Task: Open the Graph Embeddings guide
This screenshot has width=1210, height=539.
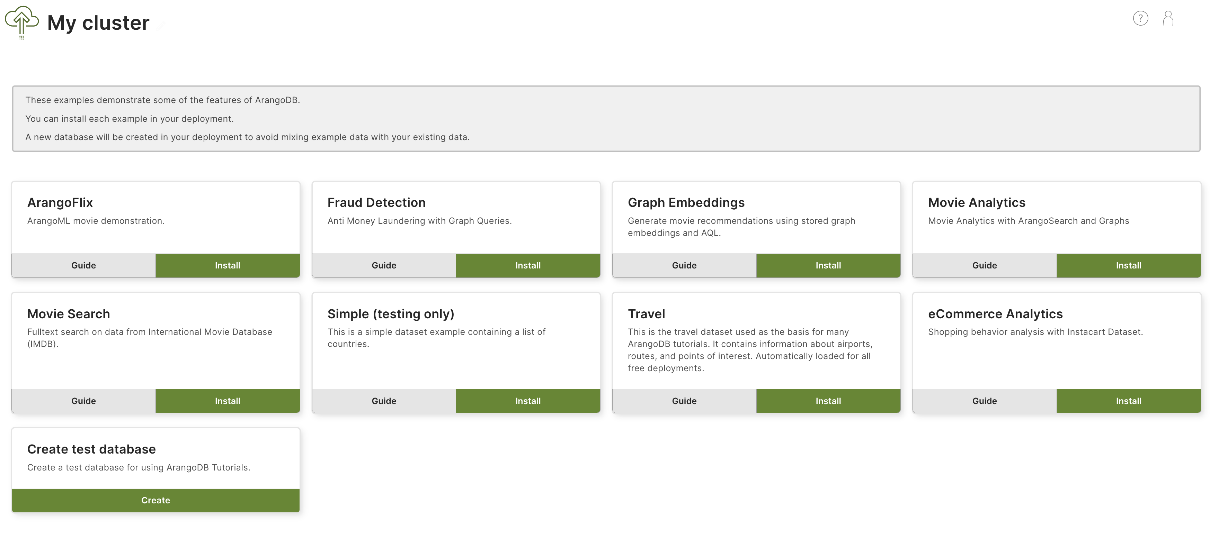Action: coord(684,265)
